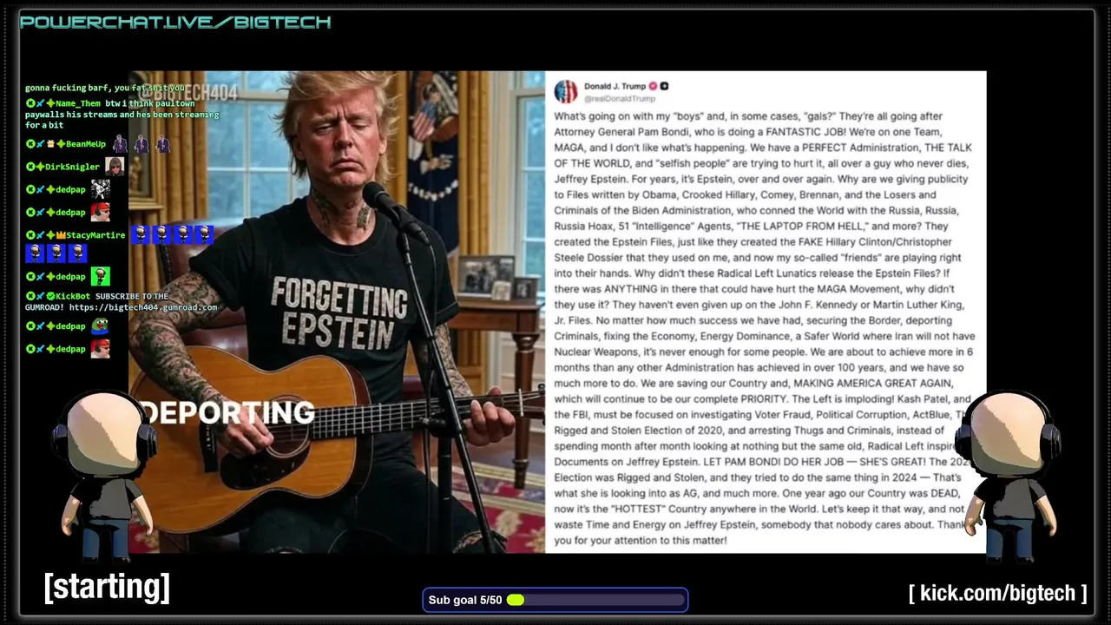Click the verified checkmark badge beside KickBot

tap(50, 296)
